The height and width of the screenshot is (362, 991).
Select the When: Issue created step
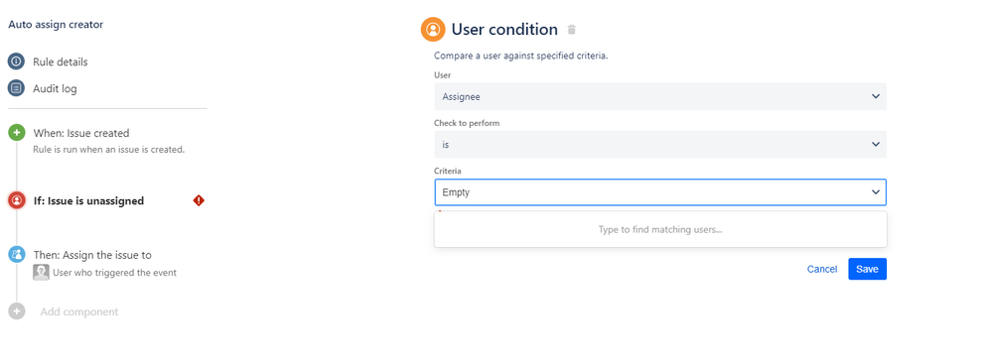[x=80, y=133]
